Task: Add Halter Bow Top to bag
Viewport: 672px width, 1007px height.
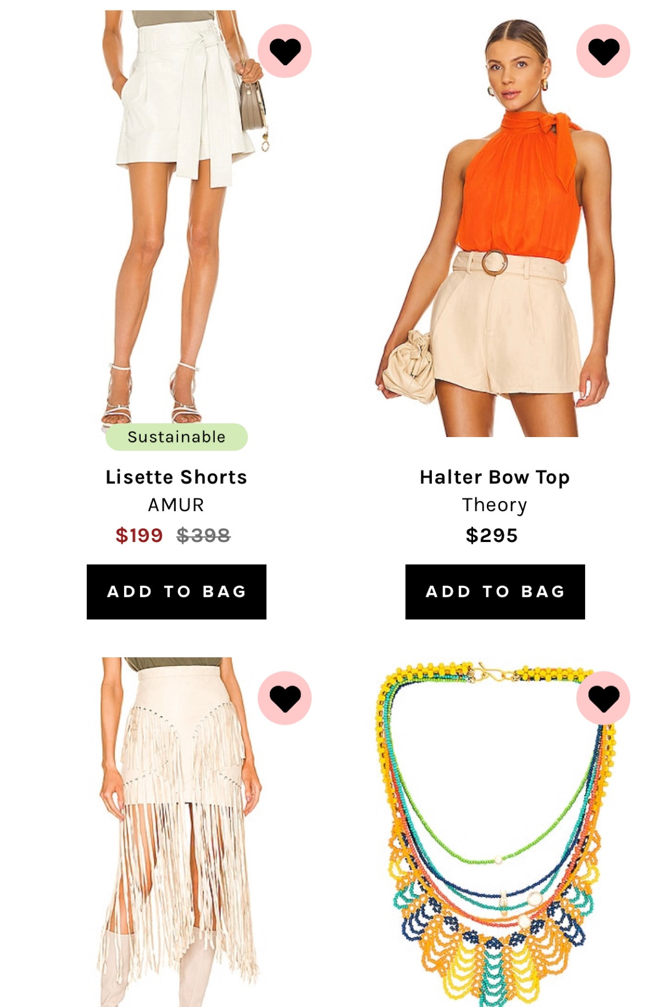Action: (x=495, y=592)
